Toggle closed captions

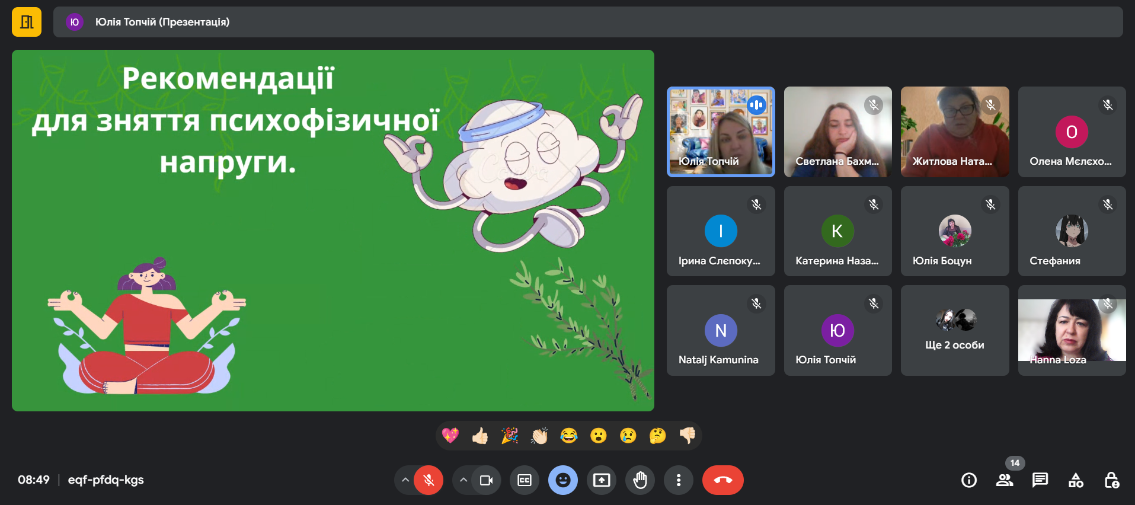click(525, 480)
